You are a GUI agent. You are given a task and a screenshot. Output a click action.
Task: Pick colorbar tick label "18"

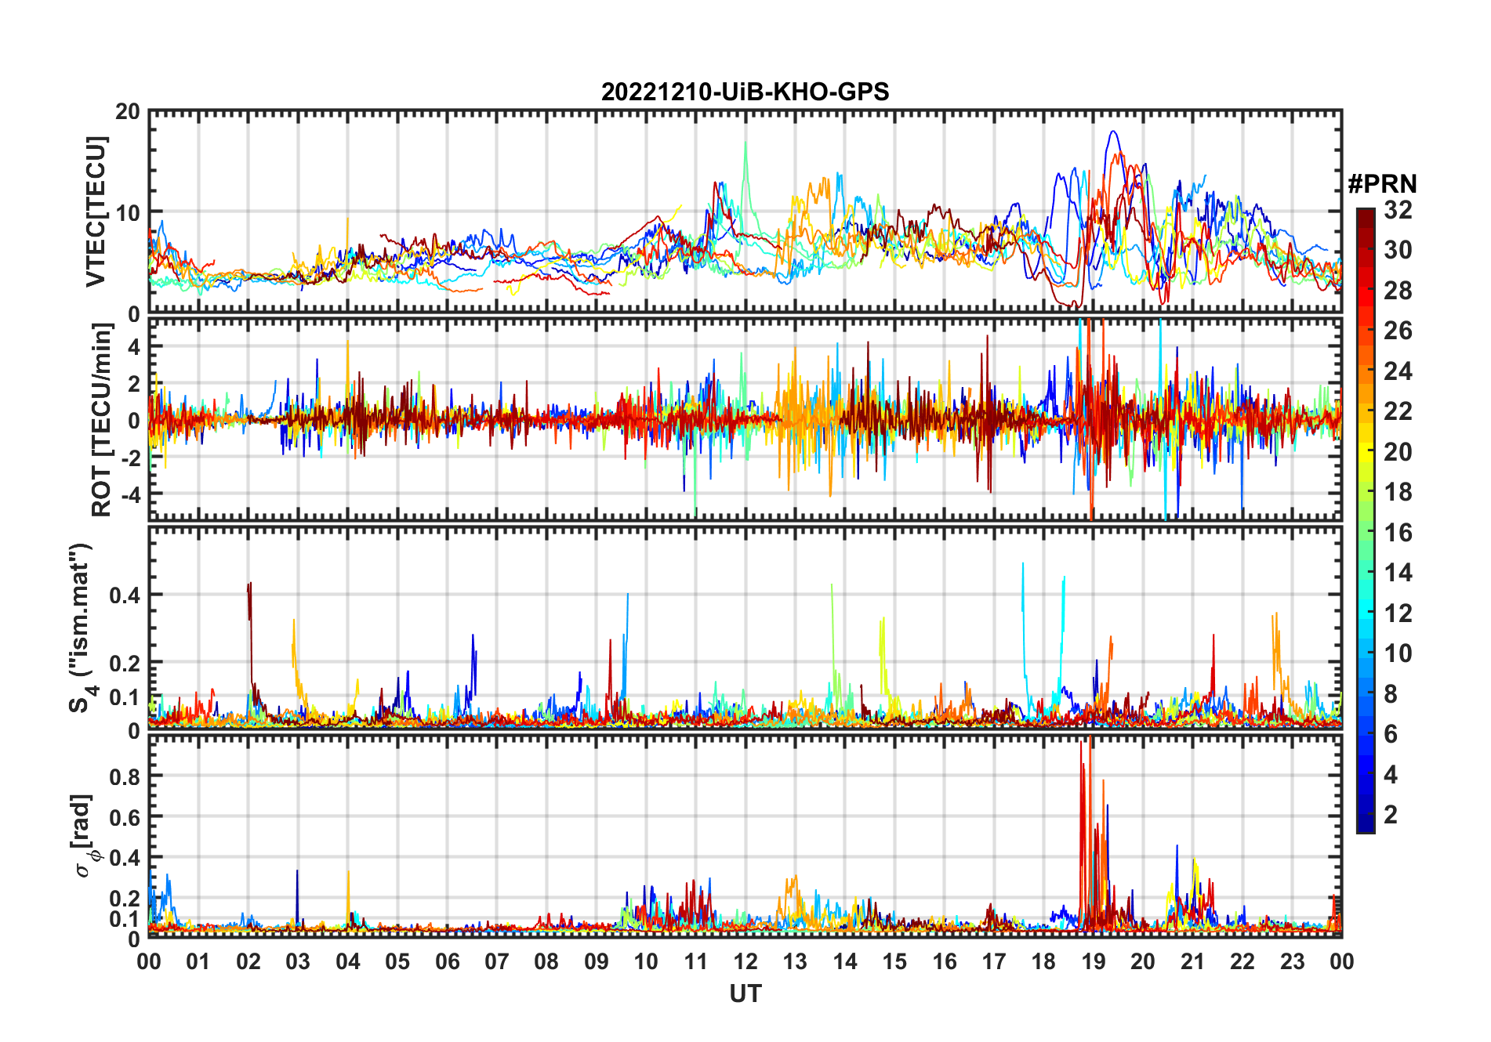click(1398, 492)
